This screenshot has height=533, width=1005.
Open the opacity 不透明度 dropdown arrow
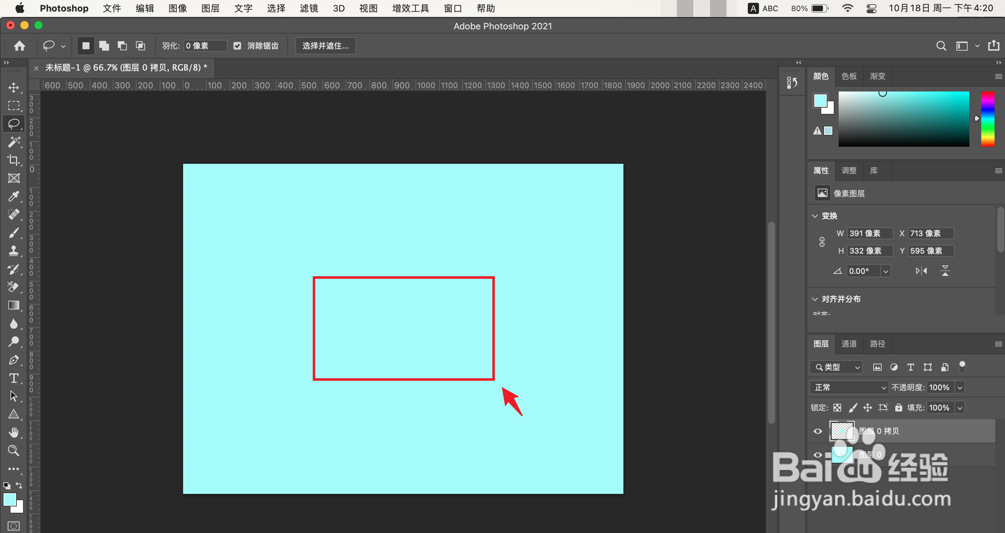point(960,387)
